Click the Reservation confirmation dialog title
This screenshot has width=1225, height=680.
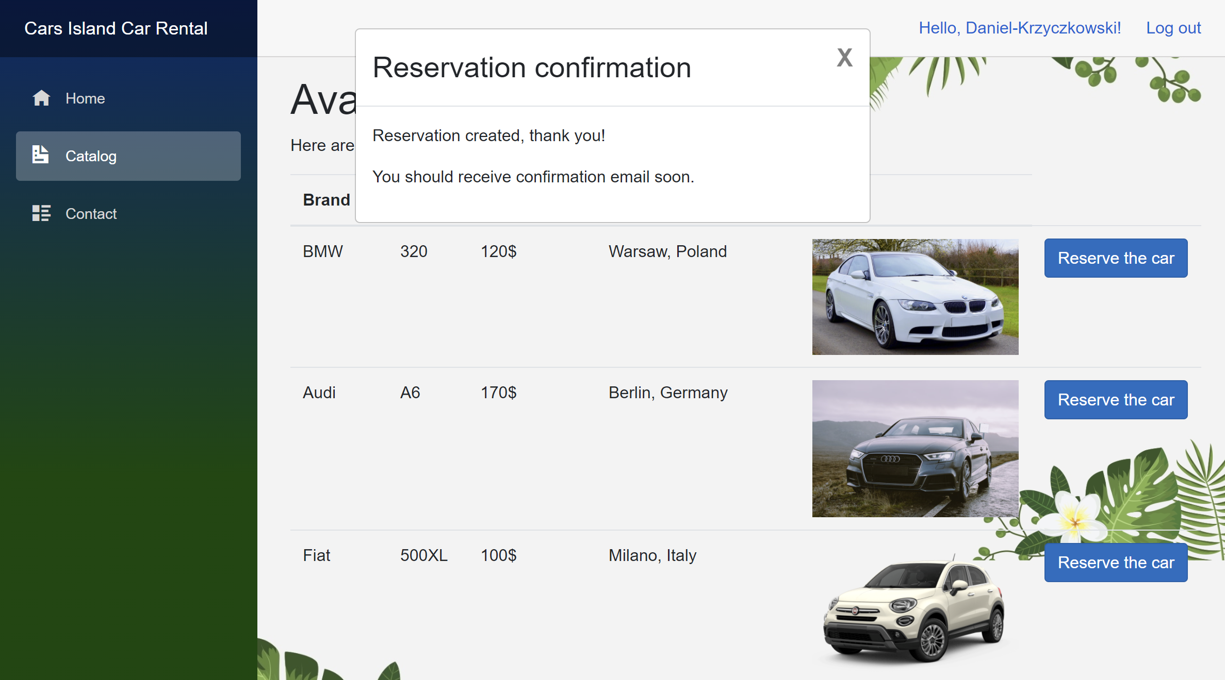[532, 67]
